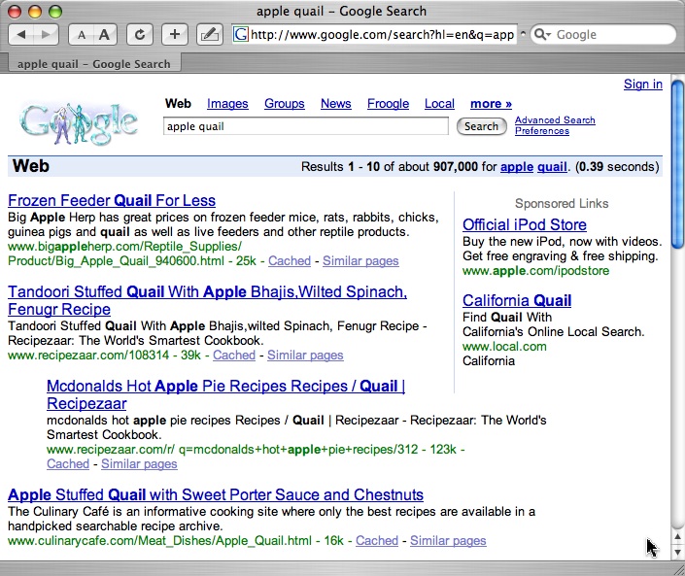The image size is (685, 576).
Task: Click the 'quail' definition link in results bar
Action: click(x=552, y=167)
